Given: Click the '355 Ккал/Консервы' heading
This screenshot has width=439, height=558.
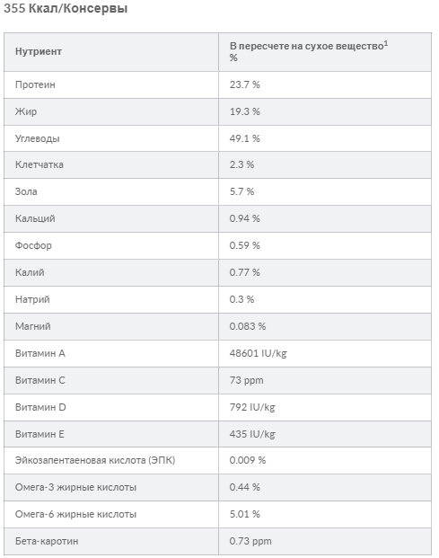Looking at the screenshot, I should (x=66, y=8).
